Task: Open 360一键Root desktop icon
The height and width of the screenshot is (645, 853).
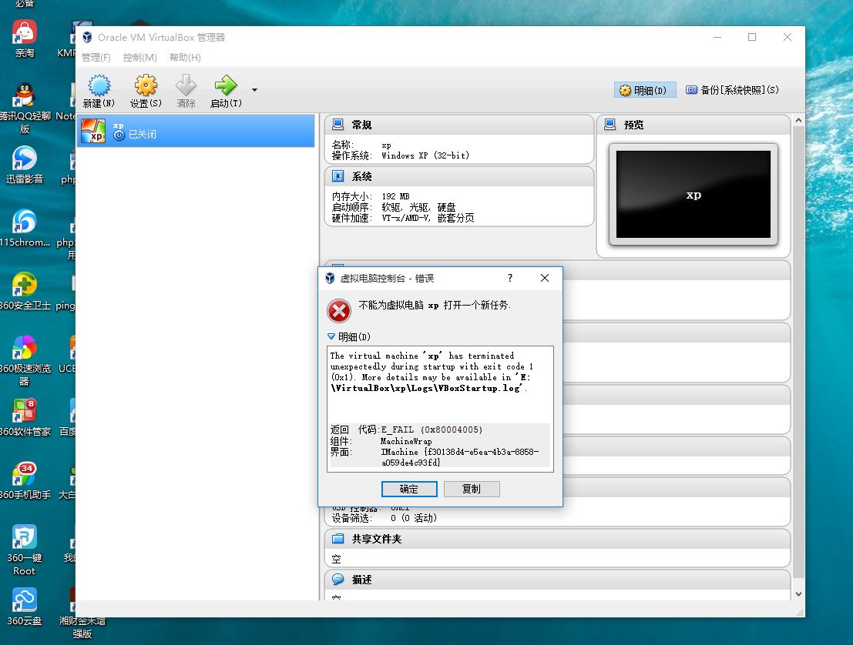Action: pyautogui.click(x=25, y=550)
